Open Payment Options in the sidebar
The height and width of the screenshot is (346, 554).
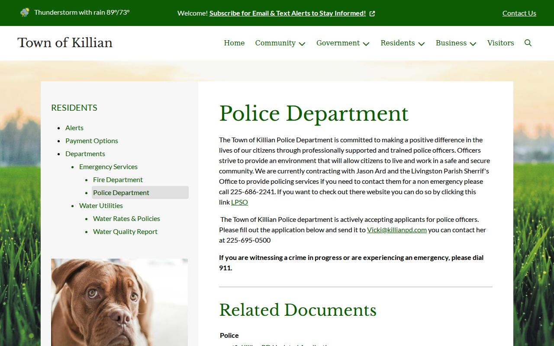tap(92, 141)
